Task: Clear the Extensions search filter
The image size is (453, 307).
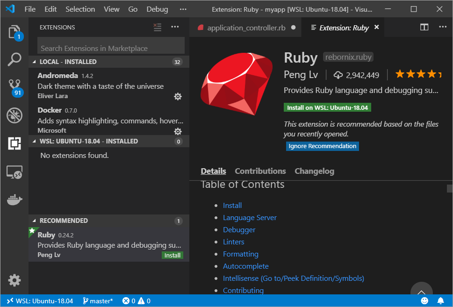Action: point(158,27)
